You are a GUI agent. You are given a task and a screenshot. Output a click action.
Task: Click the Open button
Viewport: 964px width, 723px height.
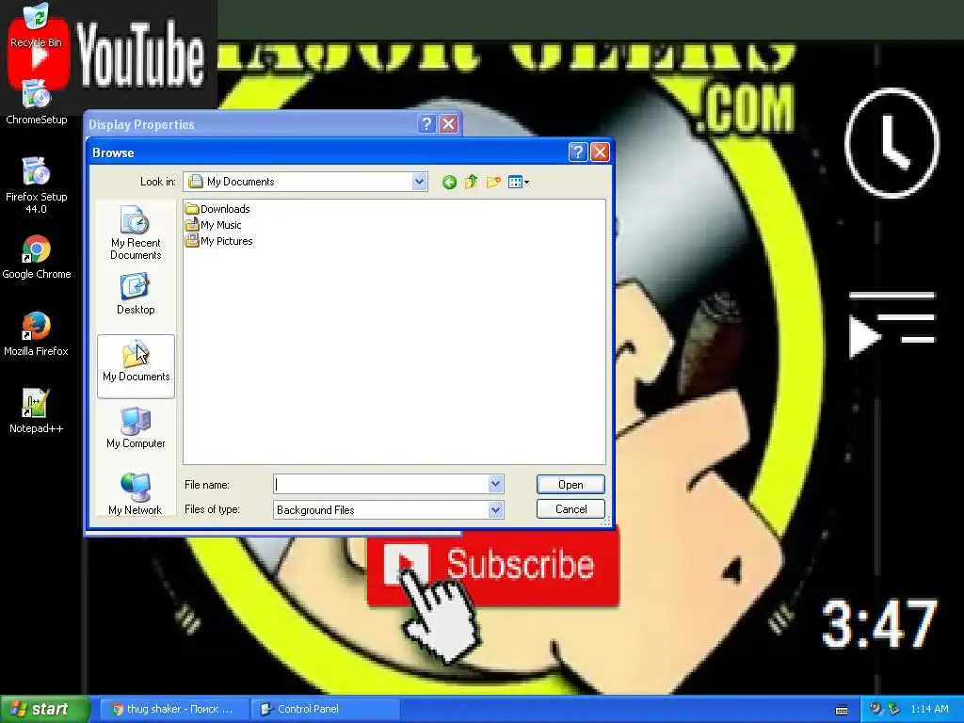pyautogui.click(x=570, y=485)
